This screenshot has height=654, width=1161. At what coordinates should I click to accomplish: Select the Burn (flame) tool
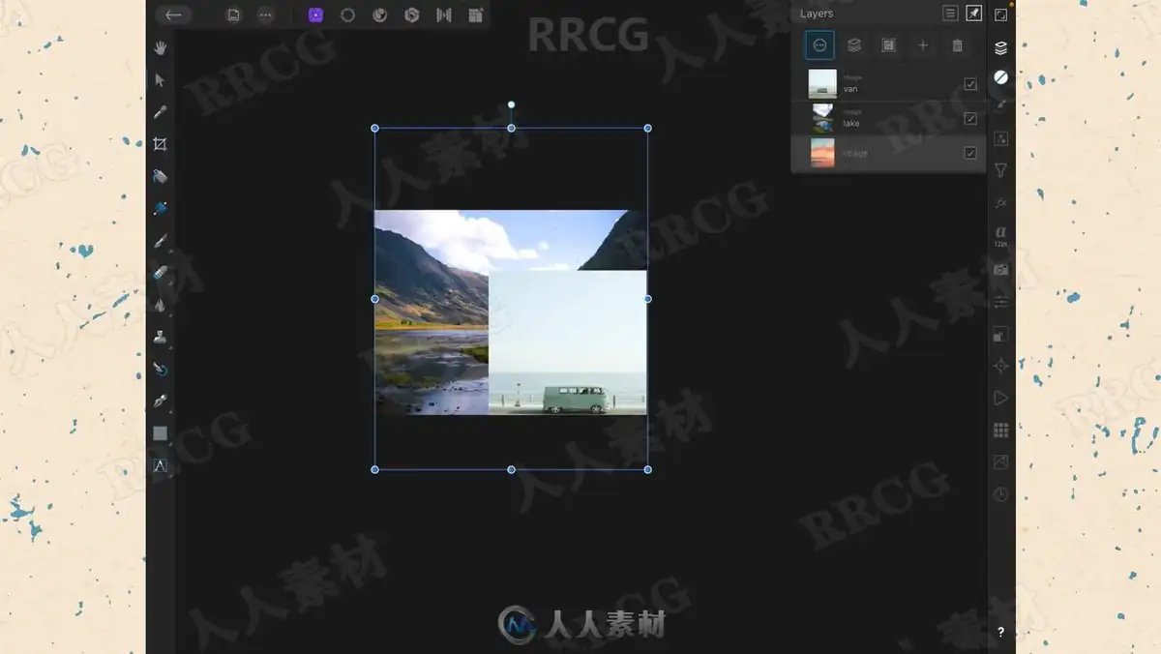coord(161,305)
